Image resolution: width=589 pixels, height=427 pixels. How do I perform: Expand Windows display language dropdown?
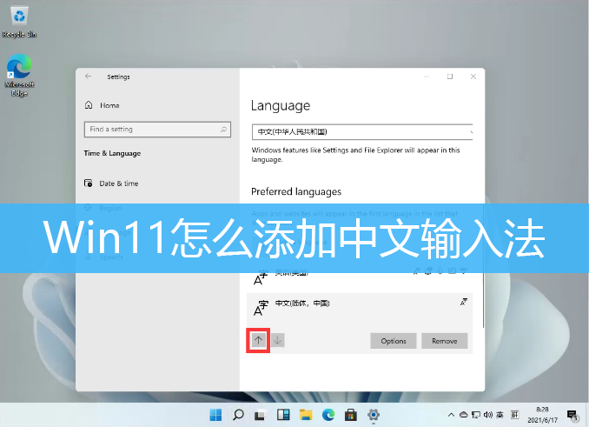point(363,132)
